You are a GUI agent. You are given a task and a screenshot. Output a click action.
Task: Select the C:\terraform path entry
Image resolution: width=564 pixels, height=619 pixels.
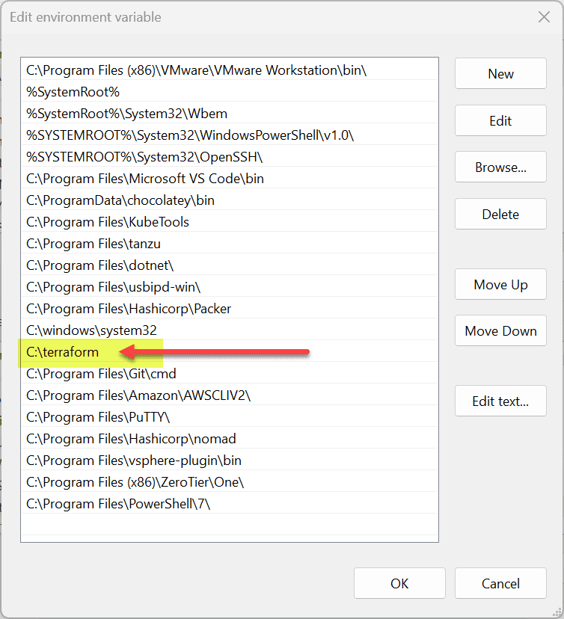[63, 352]
